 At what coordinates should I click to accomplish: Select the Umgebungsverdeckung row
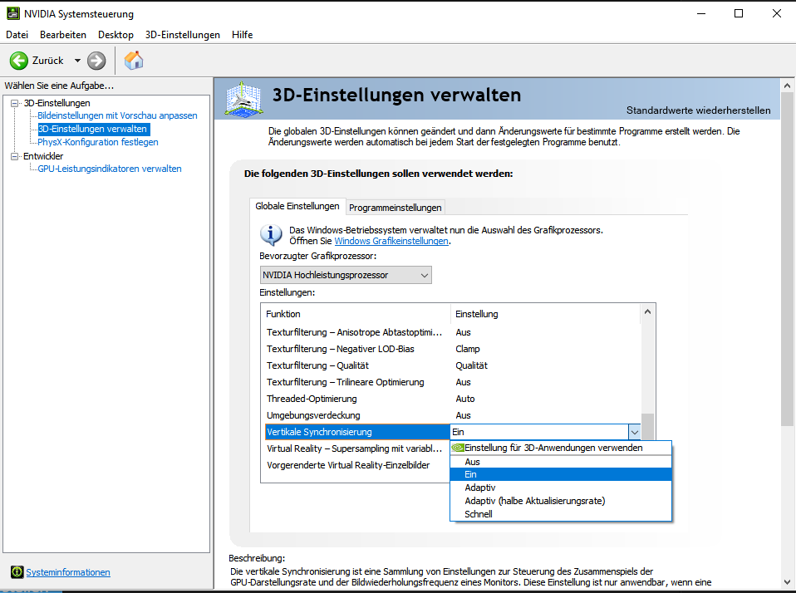[x=453, y=415]
